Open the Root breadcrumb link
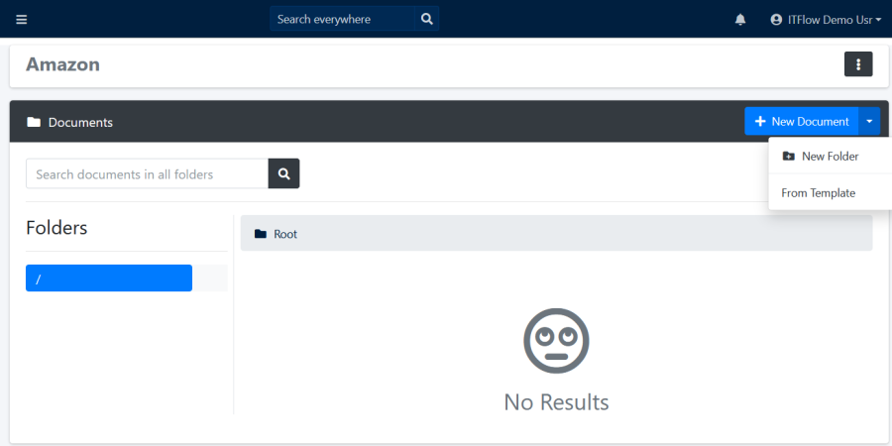The height and width of the screenshot is (446, 892). [285, 234]
